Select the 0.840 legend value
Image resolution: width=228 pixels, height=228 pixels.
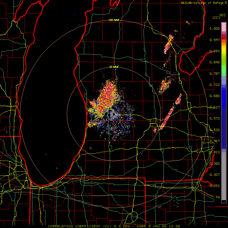point(215,62)
